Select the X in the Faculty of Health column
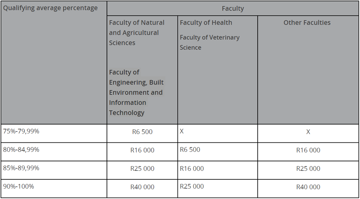This screenshot has width=360, height=199. (182, 131)
